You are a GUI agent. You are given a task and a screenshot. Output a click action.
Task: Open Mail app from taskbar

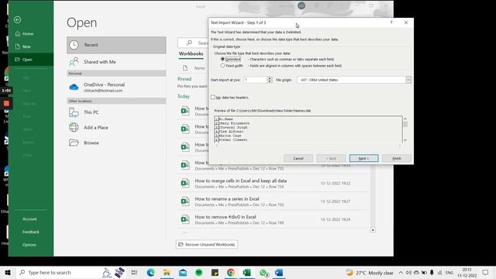pos(183,273)
